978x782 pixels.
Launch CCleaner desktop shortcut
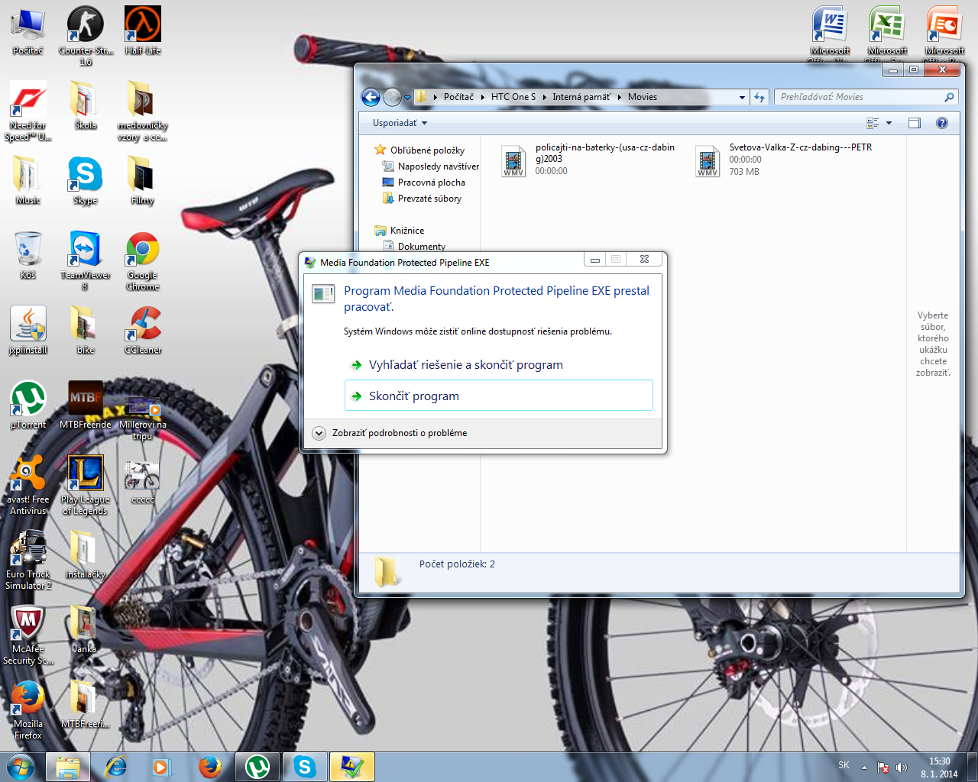143,331
